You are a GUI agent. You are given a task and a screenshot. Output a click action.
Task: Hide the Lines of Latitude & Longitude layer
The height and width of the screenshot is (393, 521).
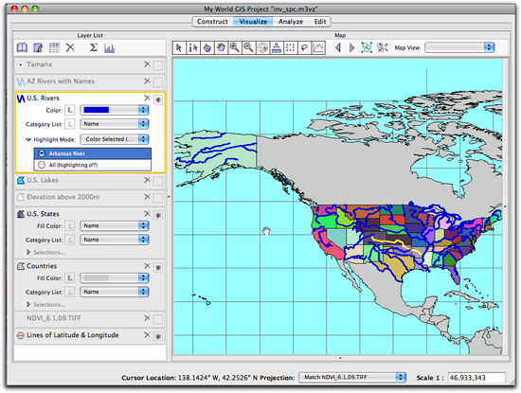click(158, 336)
